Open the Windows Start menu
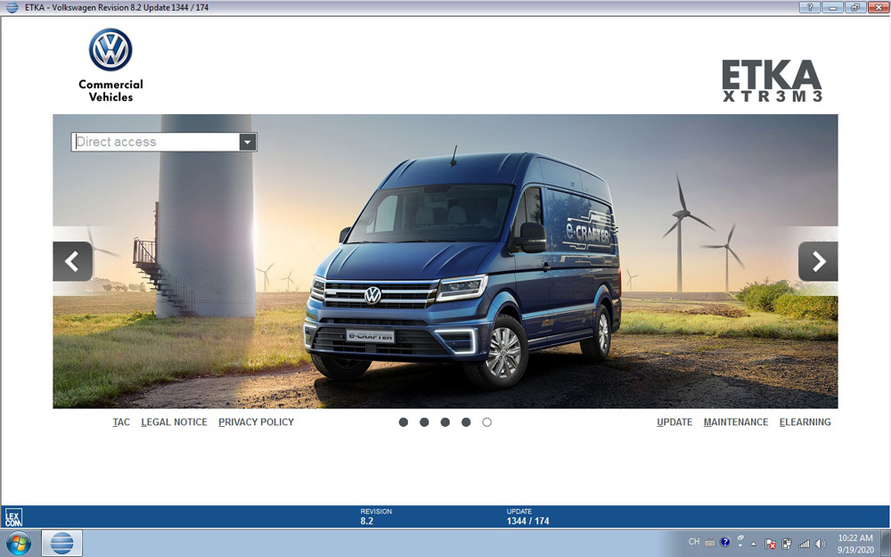Image resolution: width=891 pixels, height=557 pixels. pyautogui.click(x=18, y=544)
